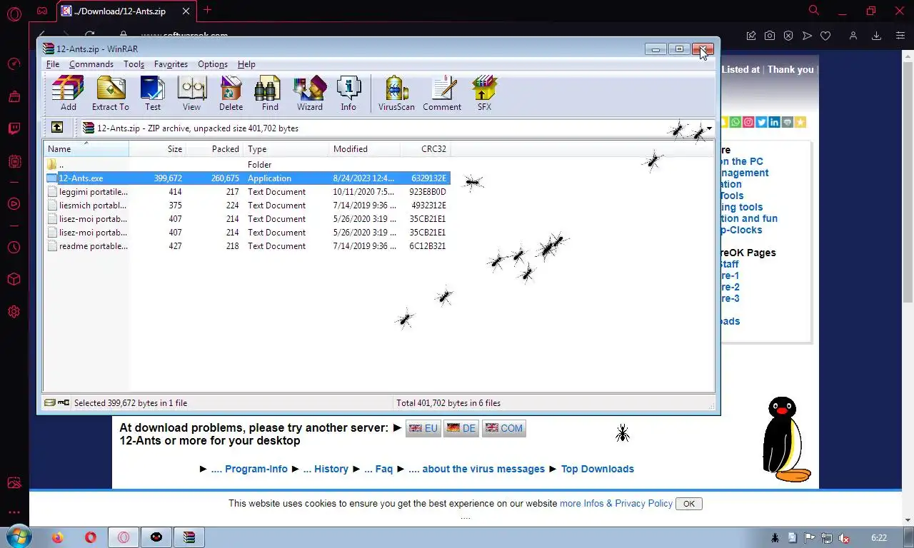Image resolution: width=914 pixels, height=548 pixels.
Task: Open a new browser tab with plus
Action: [207, 10]
